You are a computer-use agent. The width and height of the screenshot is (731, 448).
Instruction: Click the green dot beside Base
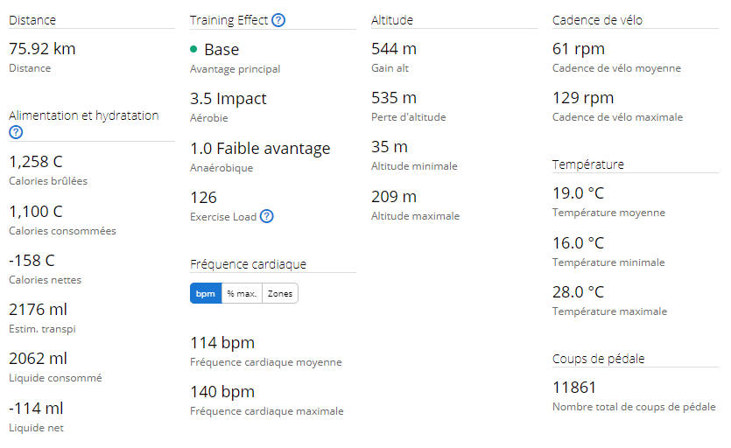click(x=193, y=50)
